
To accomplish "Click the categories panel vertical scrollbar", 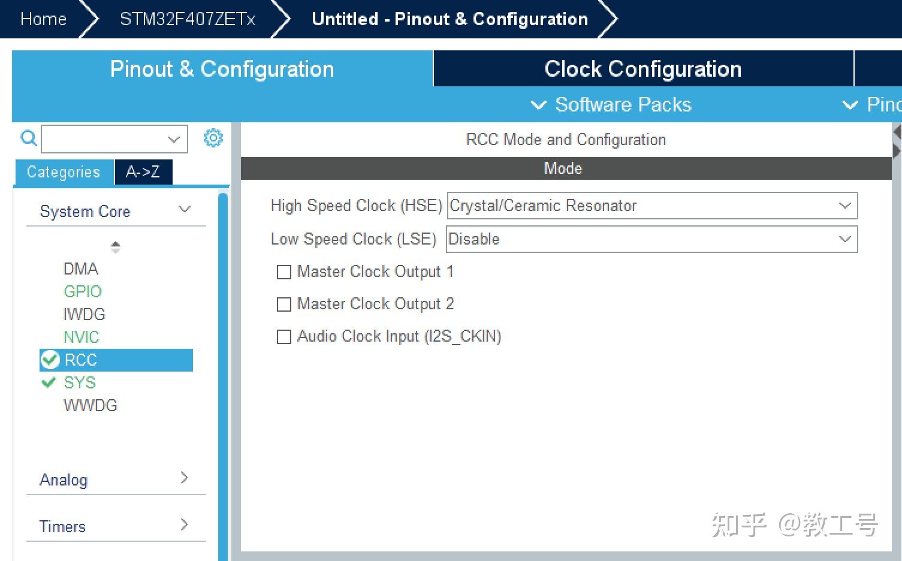I will 223,376.
